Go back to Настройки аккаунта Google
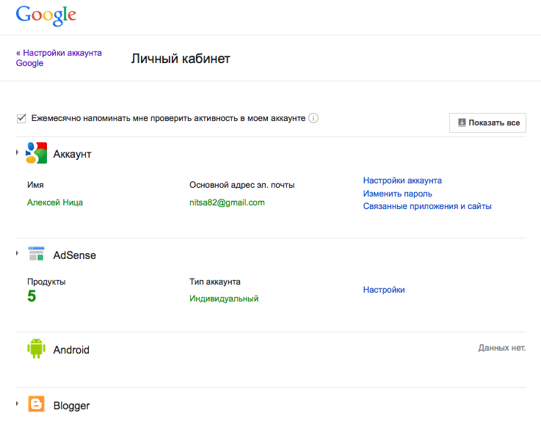541x424 pixels. 59,58
